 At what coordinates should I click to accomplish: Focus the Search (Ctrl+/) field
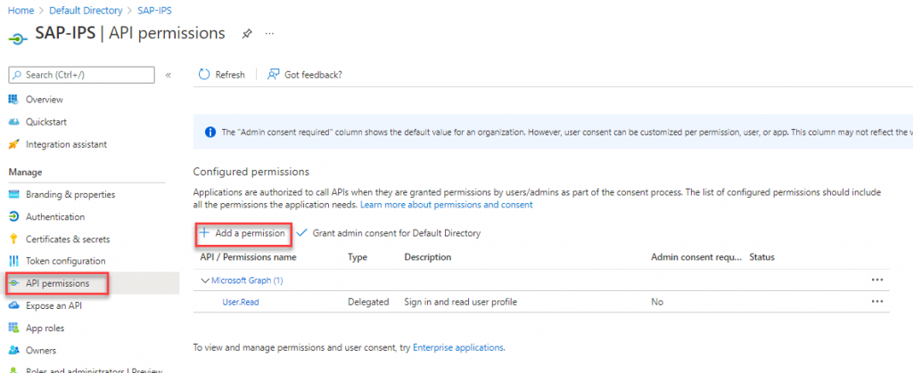coord(81,75)
